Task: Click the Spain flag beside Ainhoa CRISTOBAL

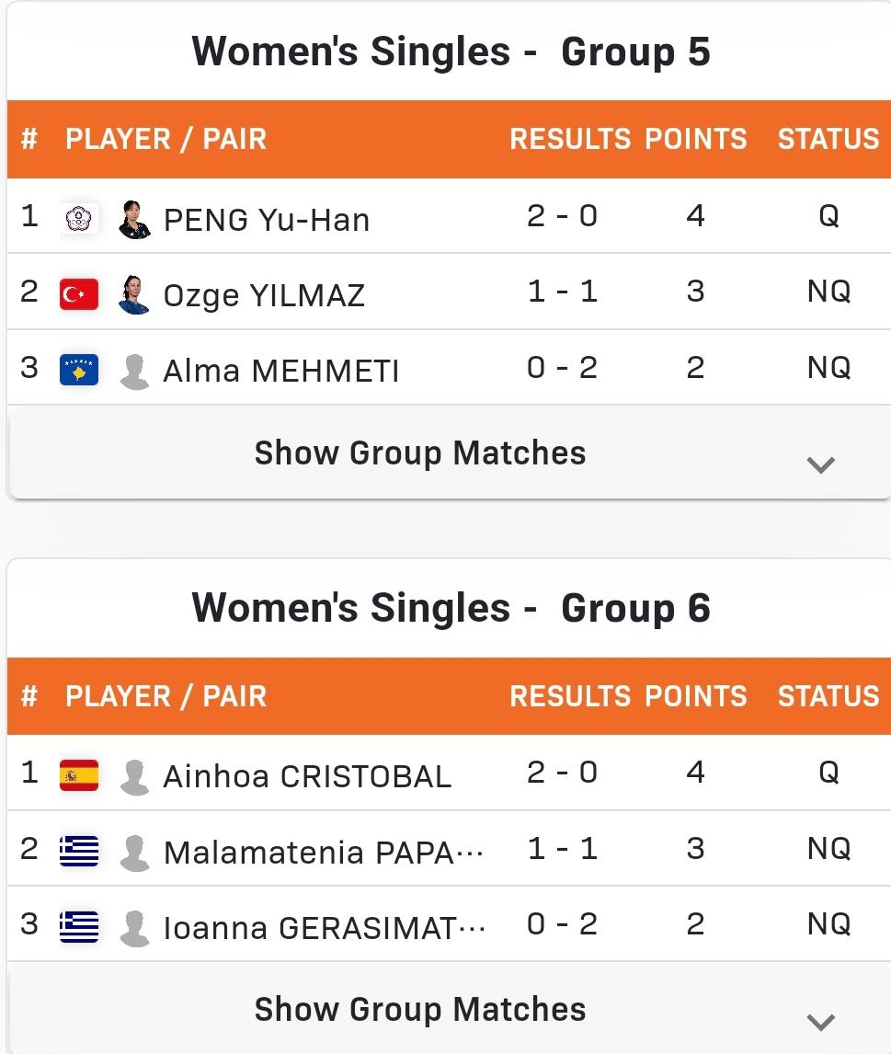Action: pyautogui.click(x=79, y=775)
